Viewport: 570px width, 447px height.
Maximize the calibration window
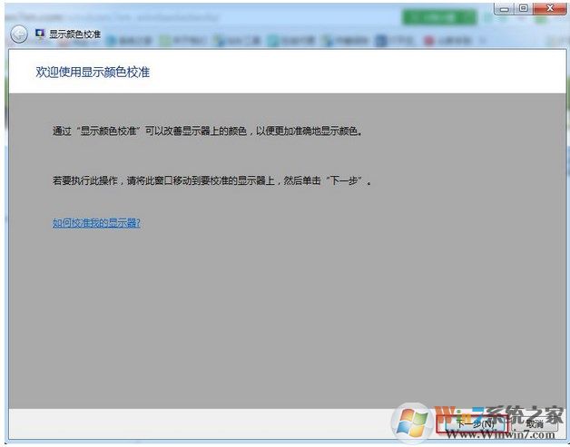coord(524,9)
